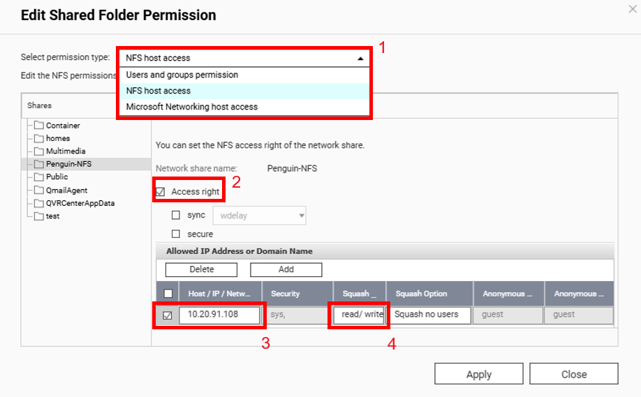Select QVRCenterAppData in the shares tree
Image resolution: width=641 pixels, height=397 pixels.
click(80, 203)
